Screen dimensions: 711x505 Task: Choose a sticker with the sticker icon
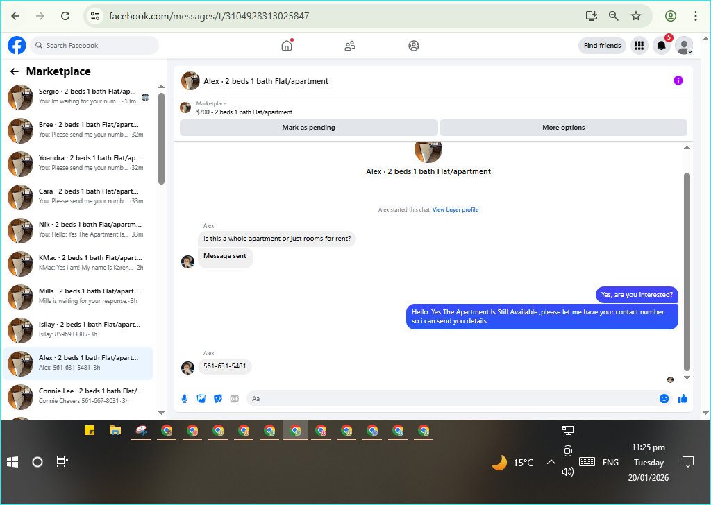click(218, 399)
